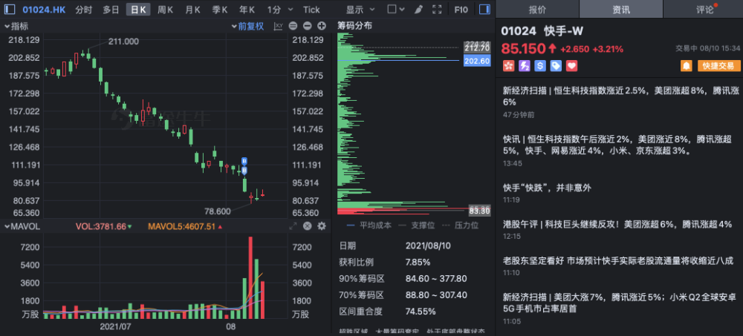The image size is (743, 336).
Task: Switch to the 分时 intraday chart
Action: [83, 10]
